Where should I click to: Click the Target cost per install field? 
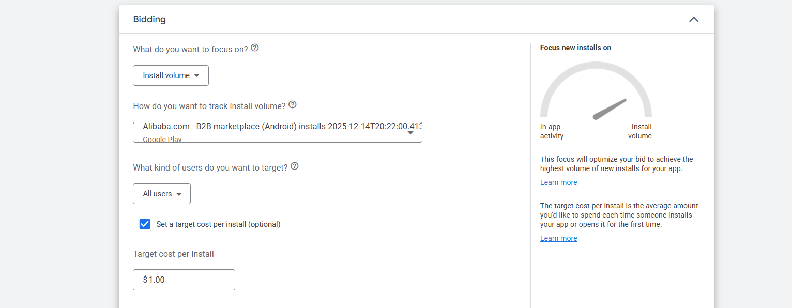tap(184, 280)
